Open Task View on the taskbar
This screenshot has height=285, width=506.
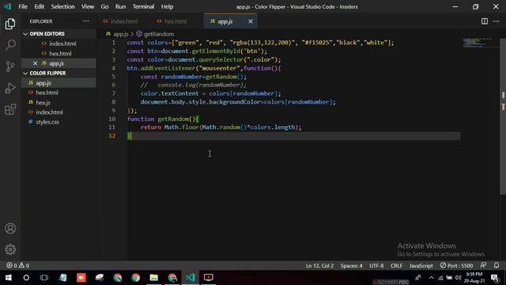[x=44, y=278]
